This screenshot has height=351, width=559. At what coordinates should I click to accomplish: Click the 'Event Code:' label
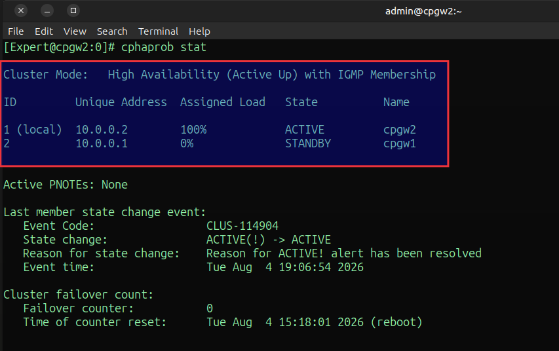tap(59, 225)
